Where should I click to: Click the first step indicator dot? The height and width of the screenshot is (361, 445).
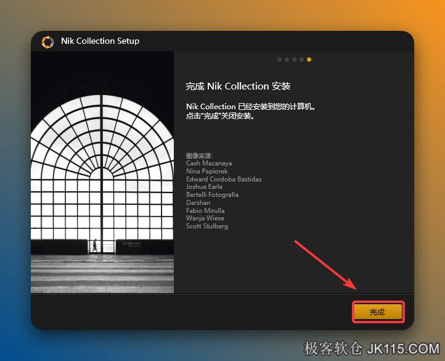[280, 59]
